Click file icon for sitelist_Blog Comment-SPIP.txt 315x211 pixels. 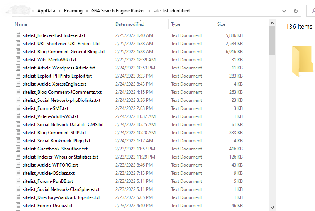(x=18, y=133)
